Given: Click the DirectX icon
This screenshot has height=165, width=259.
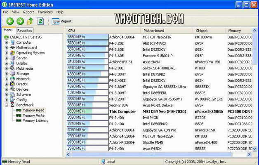Looking at the screenshot, I should 12,84.
